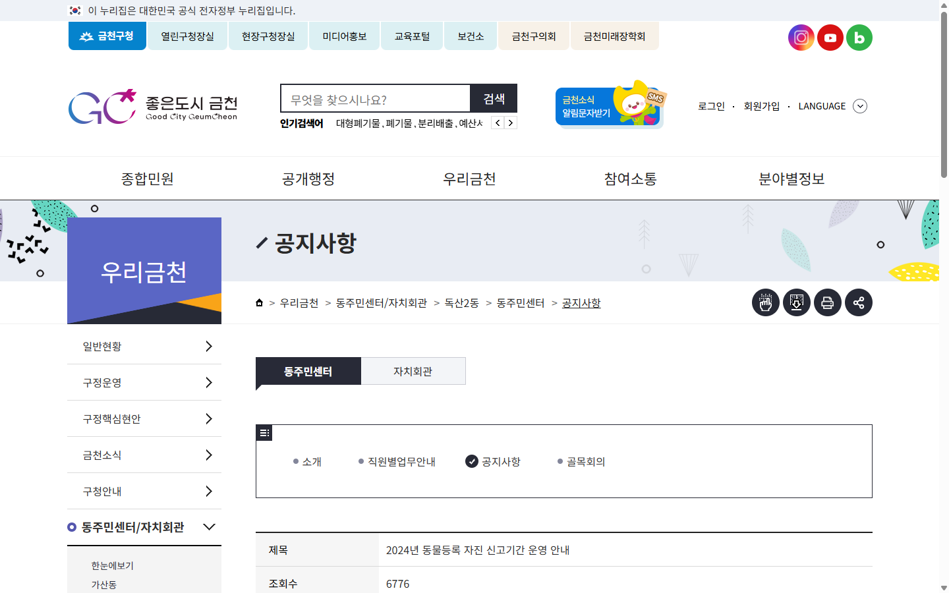Open 분야별정보 main menu

[x=791, y=179]
